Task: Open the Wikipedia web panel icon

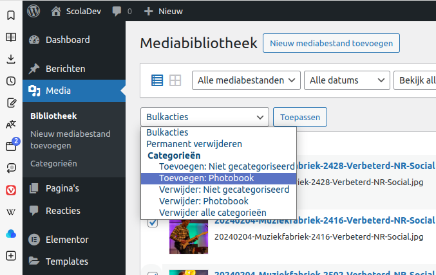Action: coord(11,212)
